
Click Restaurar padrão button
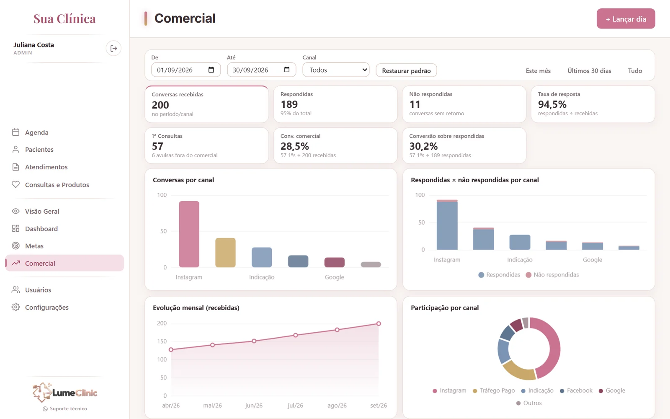click(406, 70)
